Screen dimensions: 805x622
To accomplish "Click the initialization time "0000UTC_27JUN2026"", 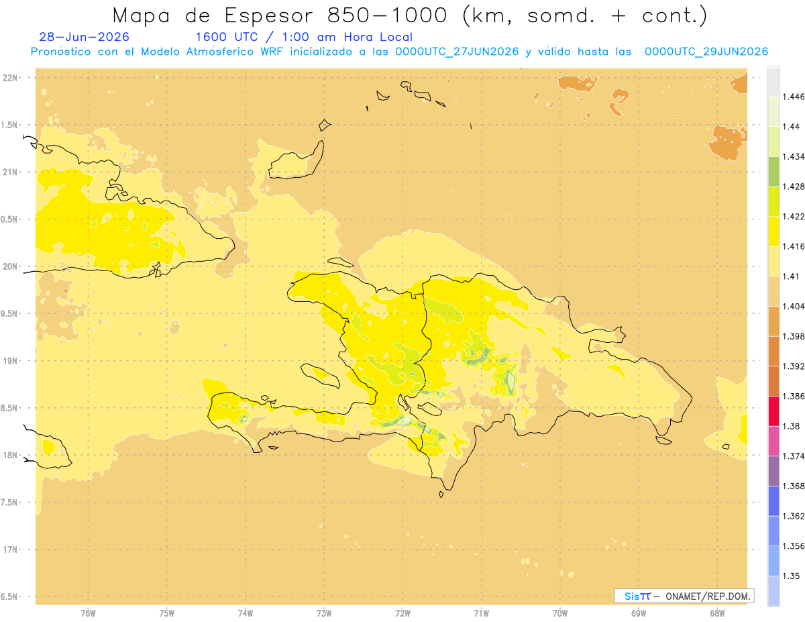I will 457,52.
